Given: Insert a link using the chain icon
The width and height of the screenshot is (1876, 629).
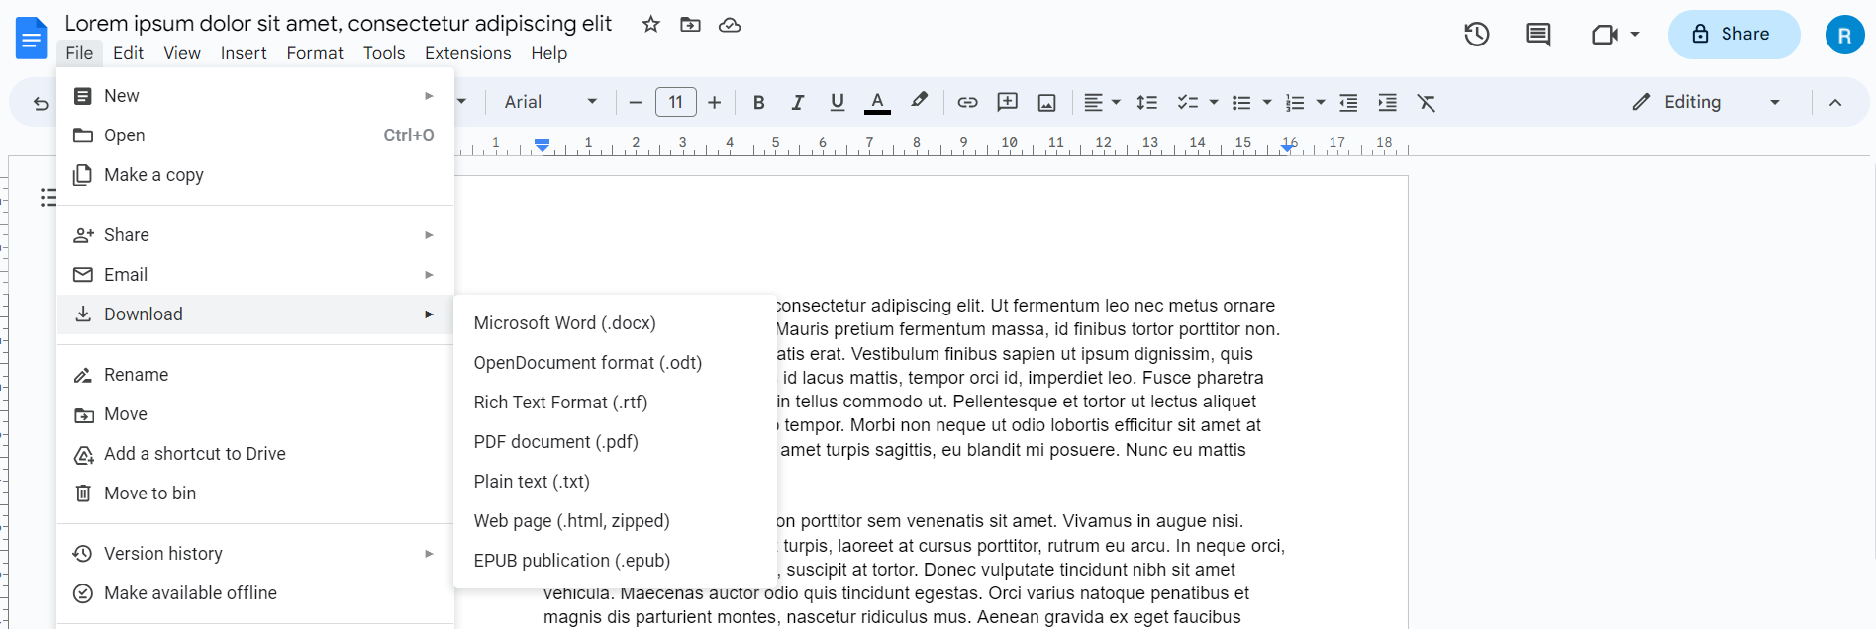Looking at the screenshot, I should click(x=967, y=103).
